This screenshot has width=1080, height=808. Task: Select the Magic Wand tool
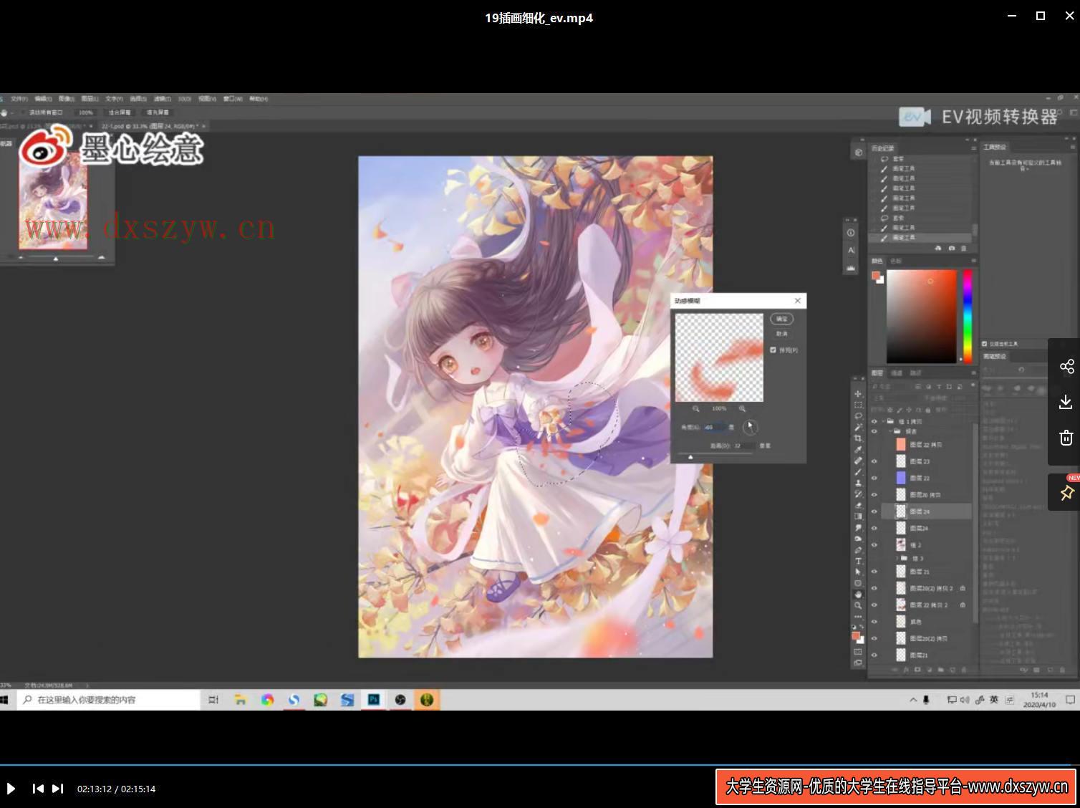click(858, 427)
